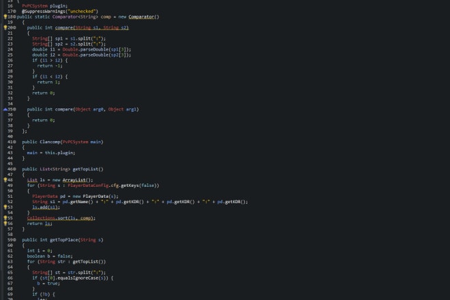This screenshot has width=450, height=300.
Task: Fold the compare(Object) method at line 35
Action: tap(14, 109)
